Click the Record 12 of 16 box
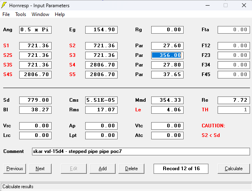 click(181, 169)
